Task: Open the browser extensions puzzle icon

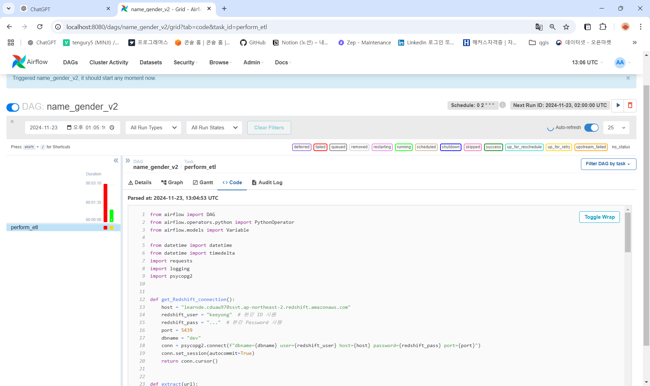Action: [x=603, y=27]
